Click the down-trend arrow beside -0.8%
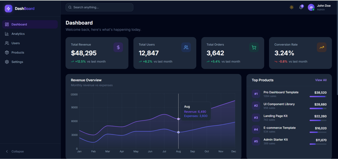Image resolution: width=338 pixels, height=159 pixels. click(x=276, y=62)
